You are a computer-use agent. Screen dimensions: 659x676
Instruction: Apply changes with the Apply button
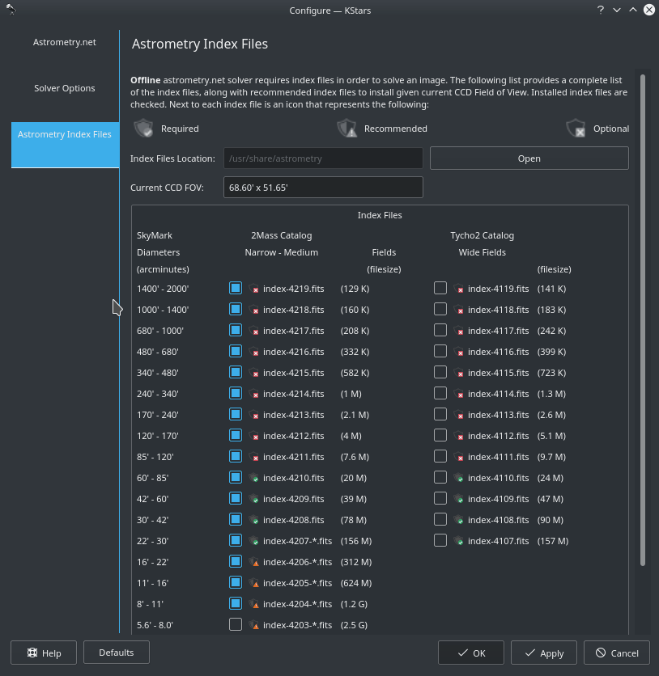pos(543,653)
